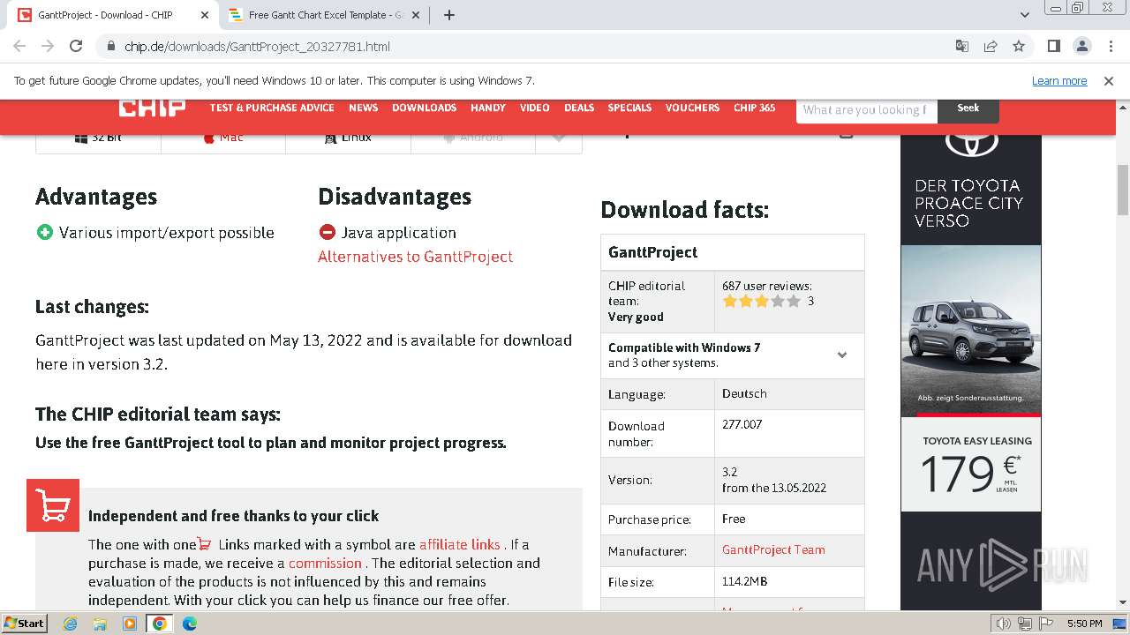Open Internet Explorer from the taskbar
The height and width of the screenshot is (635, 1130).
tap(70, 624)
